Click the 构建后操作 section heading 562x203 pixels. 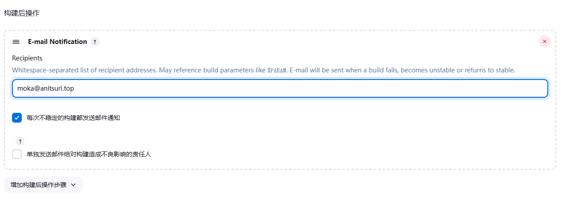(x=22, y=13)
